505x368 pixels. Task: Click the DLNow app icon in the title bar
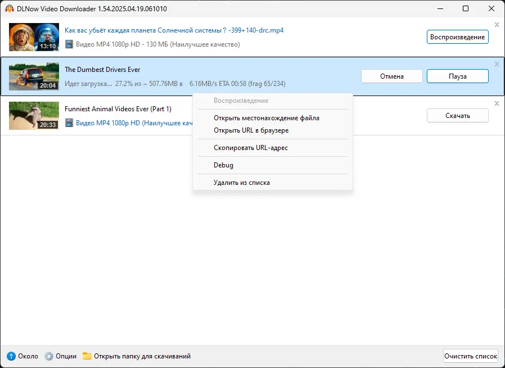point(10,8)
